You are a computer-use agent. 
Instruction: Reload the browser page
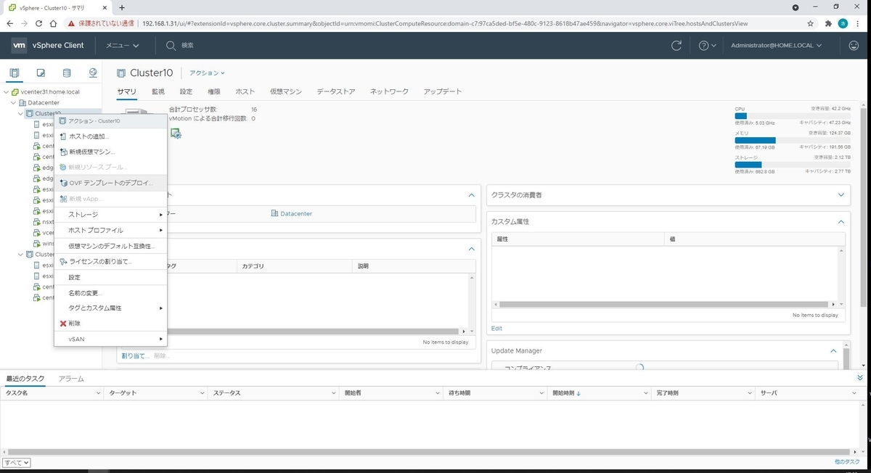point(40,23)
